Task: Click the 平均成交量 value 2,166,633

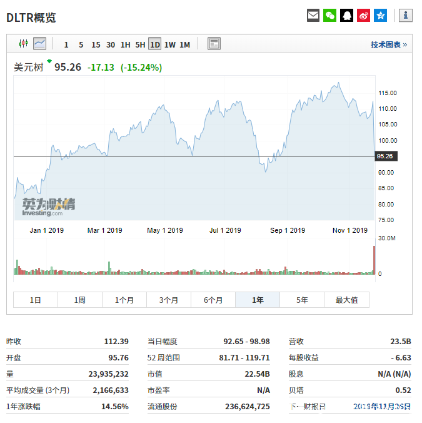Action: 111,390
